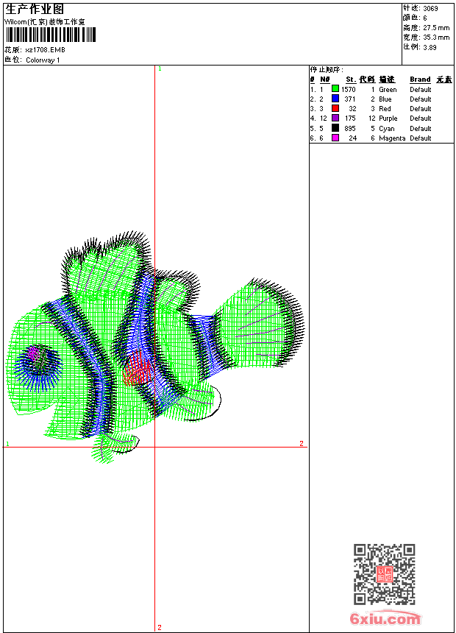Click Default brand in the Red row
Image resolution: width=456 pixels, height=633 pixels.
(x=421, y=109)
